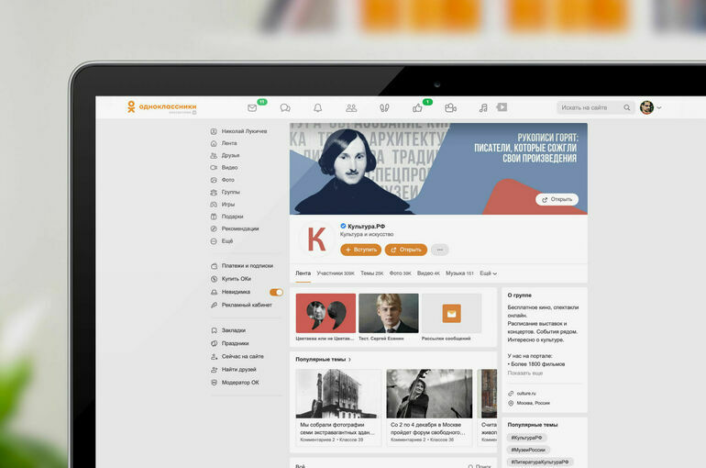Open 'Тест. Сергей Есенин' card
This screenshot has height=468, width=706.
pos(389,318)
